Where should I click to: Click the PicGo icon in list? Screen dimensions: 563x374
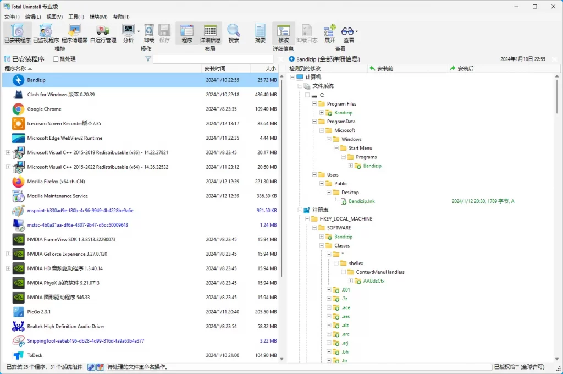18,312
